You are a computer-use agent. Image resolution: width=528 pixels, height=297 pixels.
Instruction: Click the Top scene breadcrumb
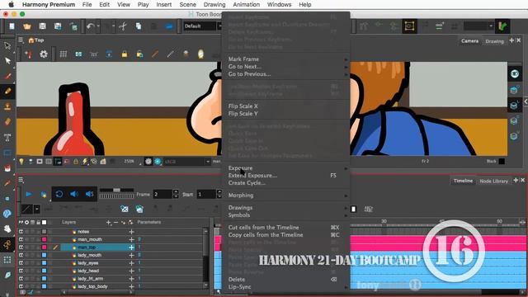(36, 40)
